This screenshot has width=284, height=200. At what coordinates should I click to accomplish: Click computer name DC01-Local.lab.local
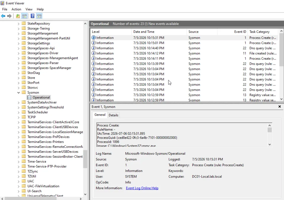click(x=207, y=176)
